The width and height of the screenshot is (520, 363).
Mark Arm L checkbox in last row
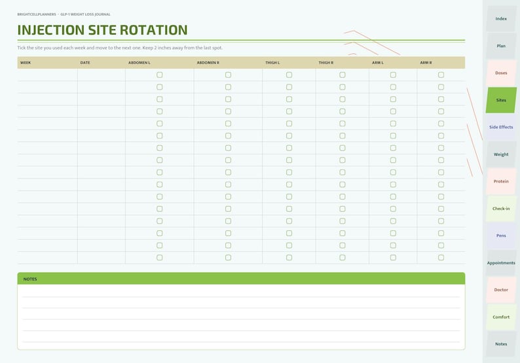393,258
